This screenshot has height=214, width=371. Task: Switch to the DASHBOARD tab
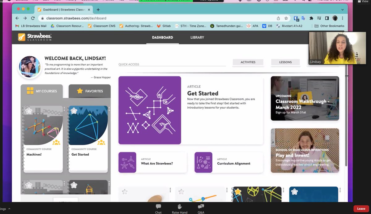point(162,37)
